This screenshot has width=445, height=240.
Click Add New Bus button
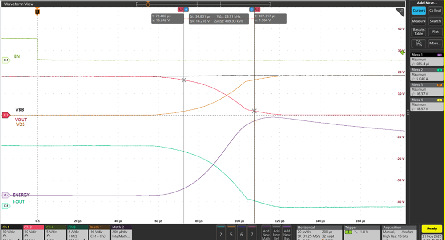(x=287, y=232)
